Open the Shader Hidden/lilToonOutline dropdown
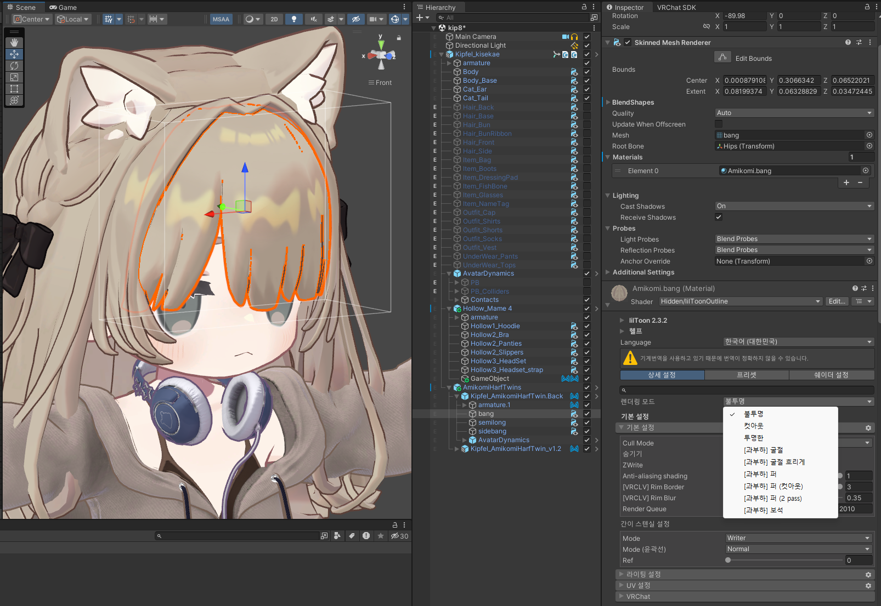The height and width of the screenshot is (606, 881). (741, 301)
